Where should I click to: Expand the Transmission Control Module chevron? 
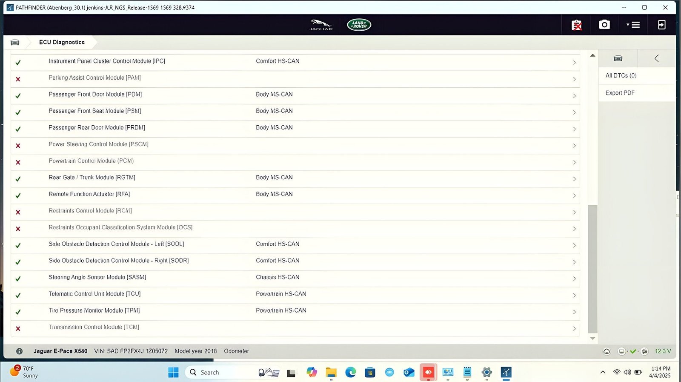coord(574,328)
